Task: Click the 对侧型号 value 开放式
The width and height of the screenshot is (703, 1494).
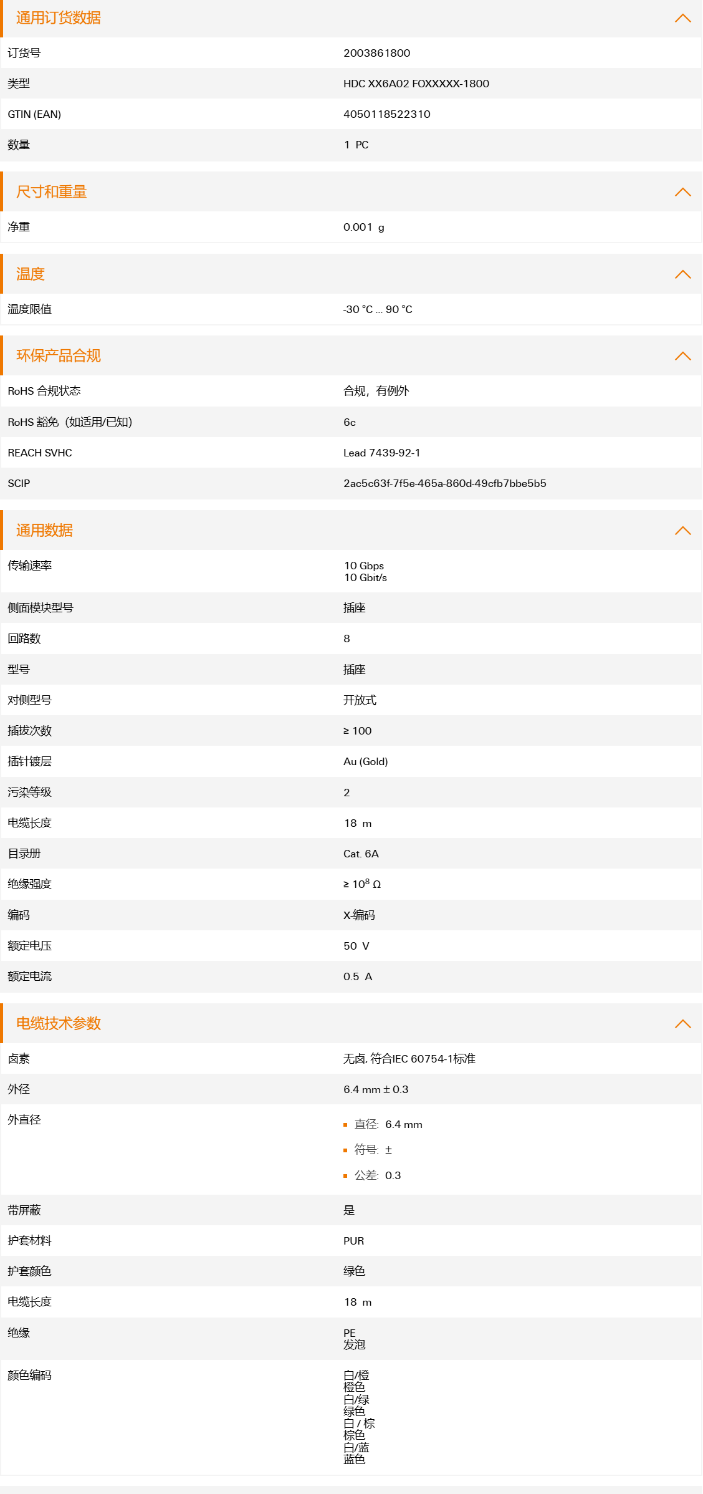Action: tap(360, 700)
